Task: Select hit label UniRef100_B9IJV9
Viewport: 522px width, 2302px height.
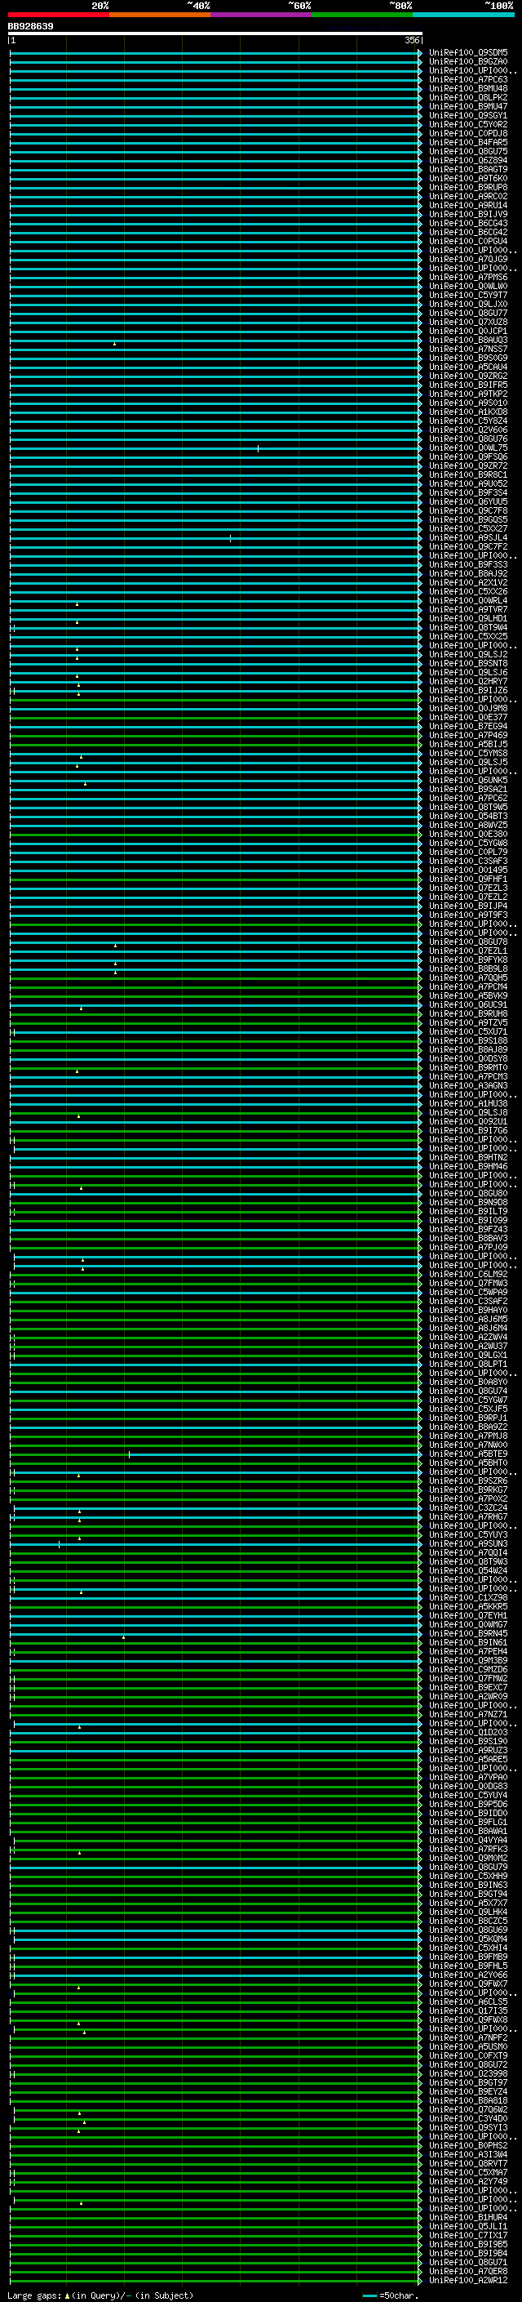Action: tap(468, 215)
